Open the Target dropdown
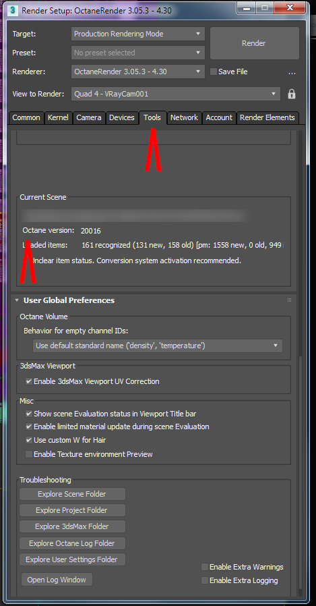316x606 pixels. point(137,34)
